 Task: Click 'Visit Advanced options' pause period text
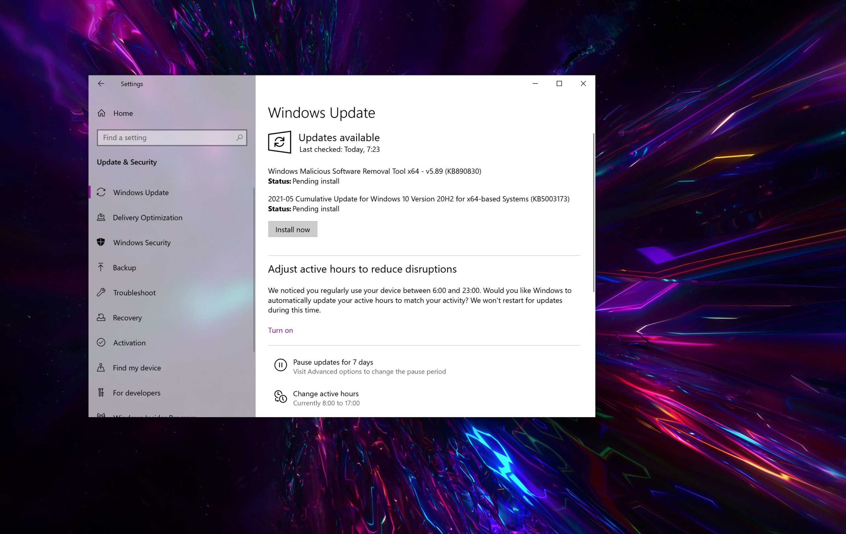[x=369, y=372]
